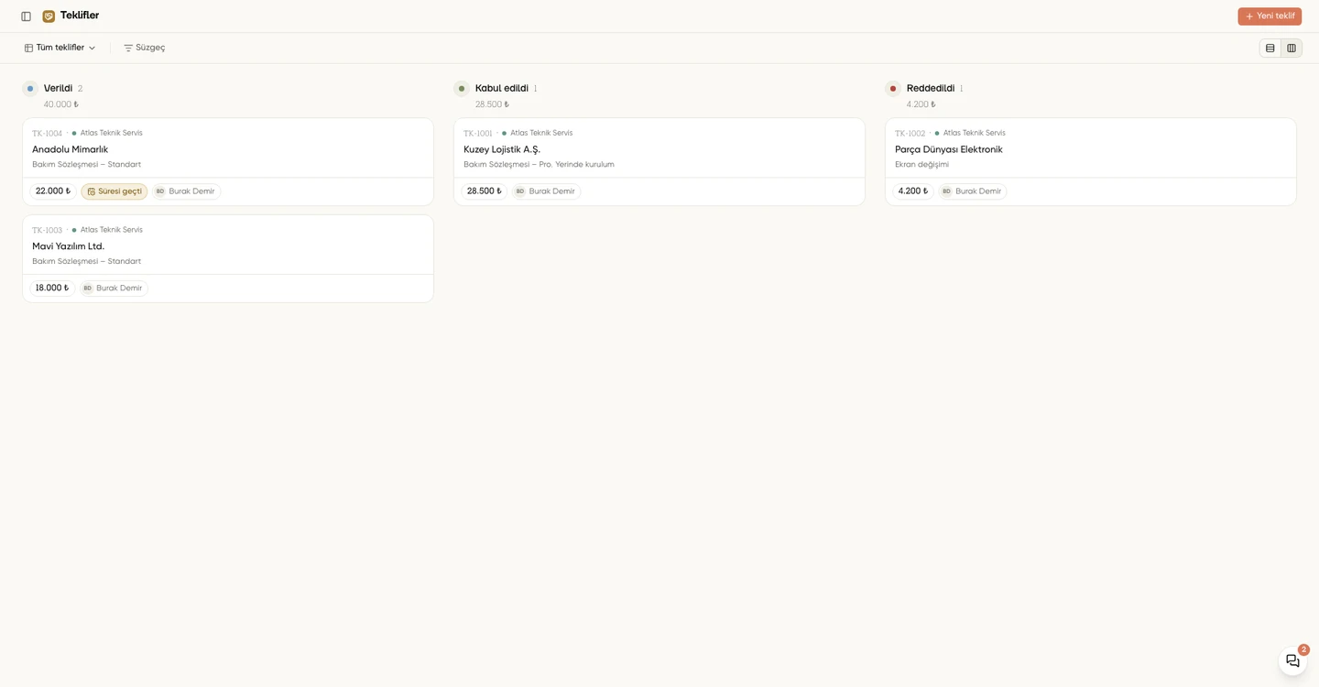Click Bakım Sözleşmesi – Pro, Yerinde kurulum text
The image size is (1319, 687).
[539, 165]
